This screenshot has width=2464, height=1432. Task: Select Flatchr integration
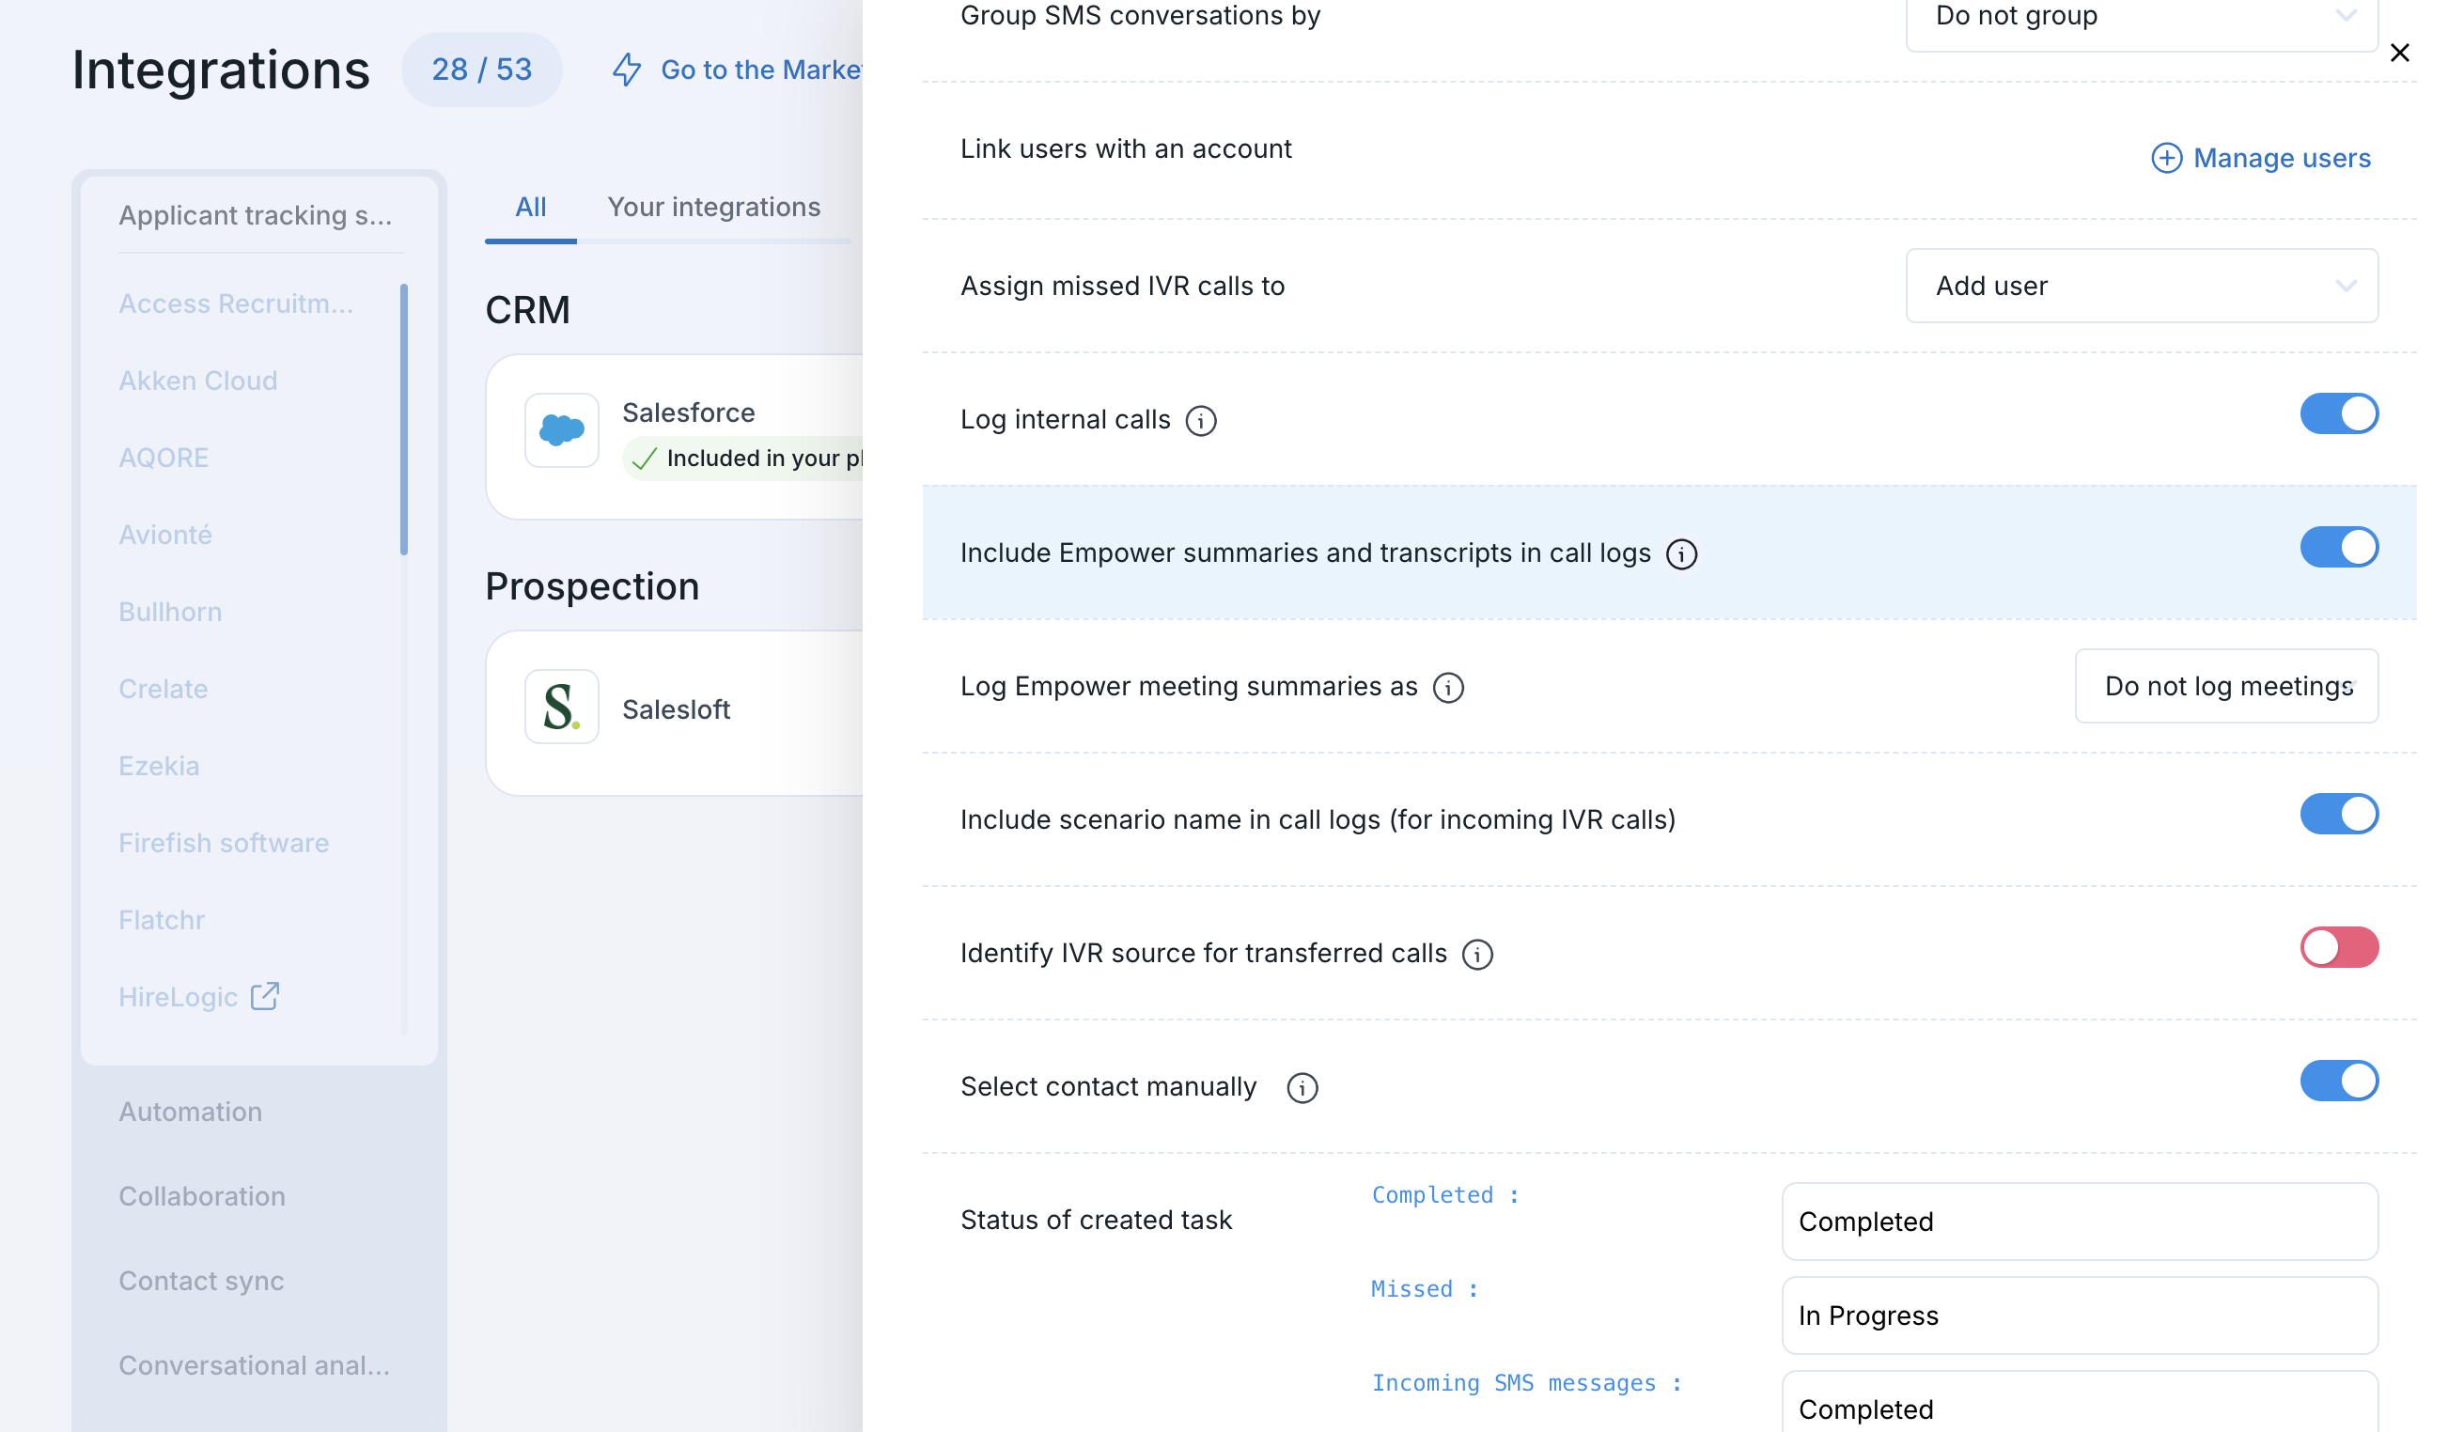point(162,921)
